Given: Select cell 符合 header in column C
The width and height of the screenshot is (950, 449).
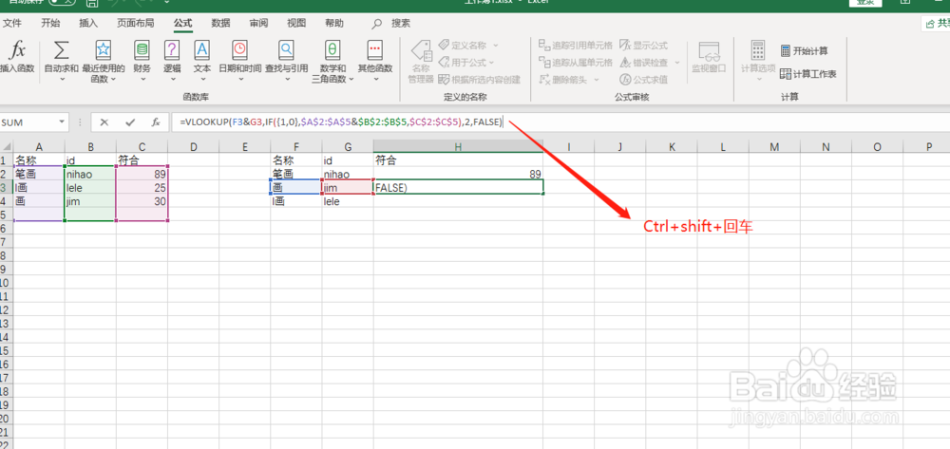Looking at the screenshot, I should click(142, 160).
